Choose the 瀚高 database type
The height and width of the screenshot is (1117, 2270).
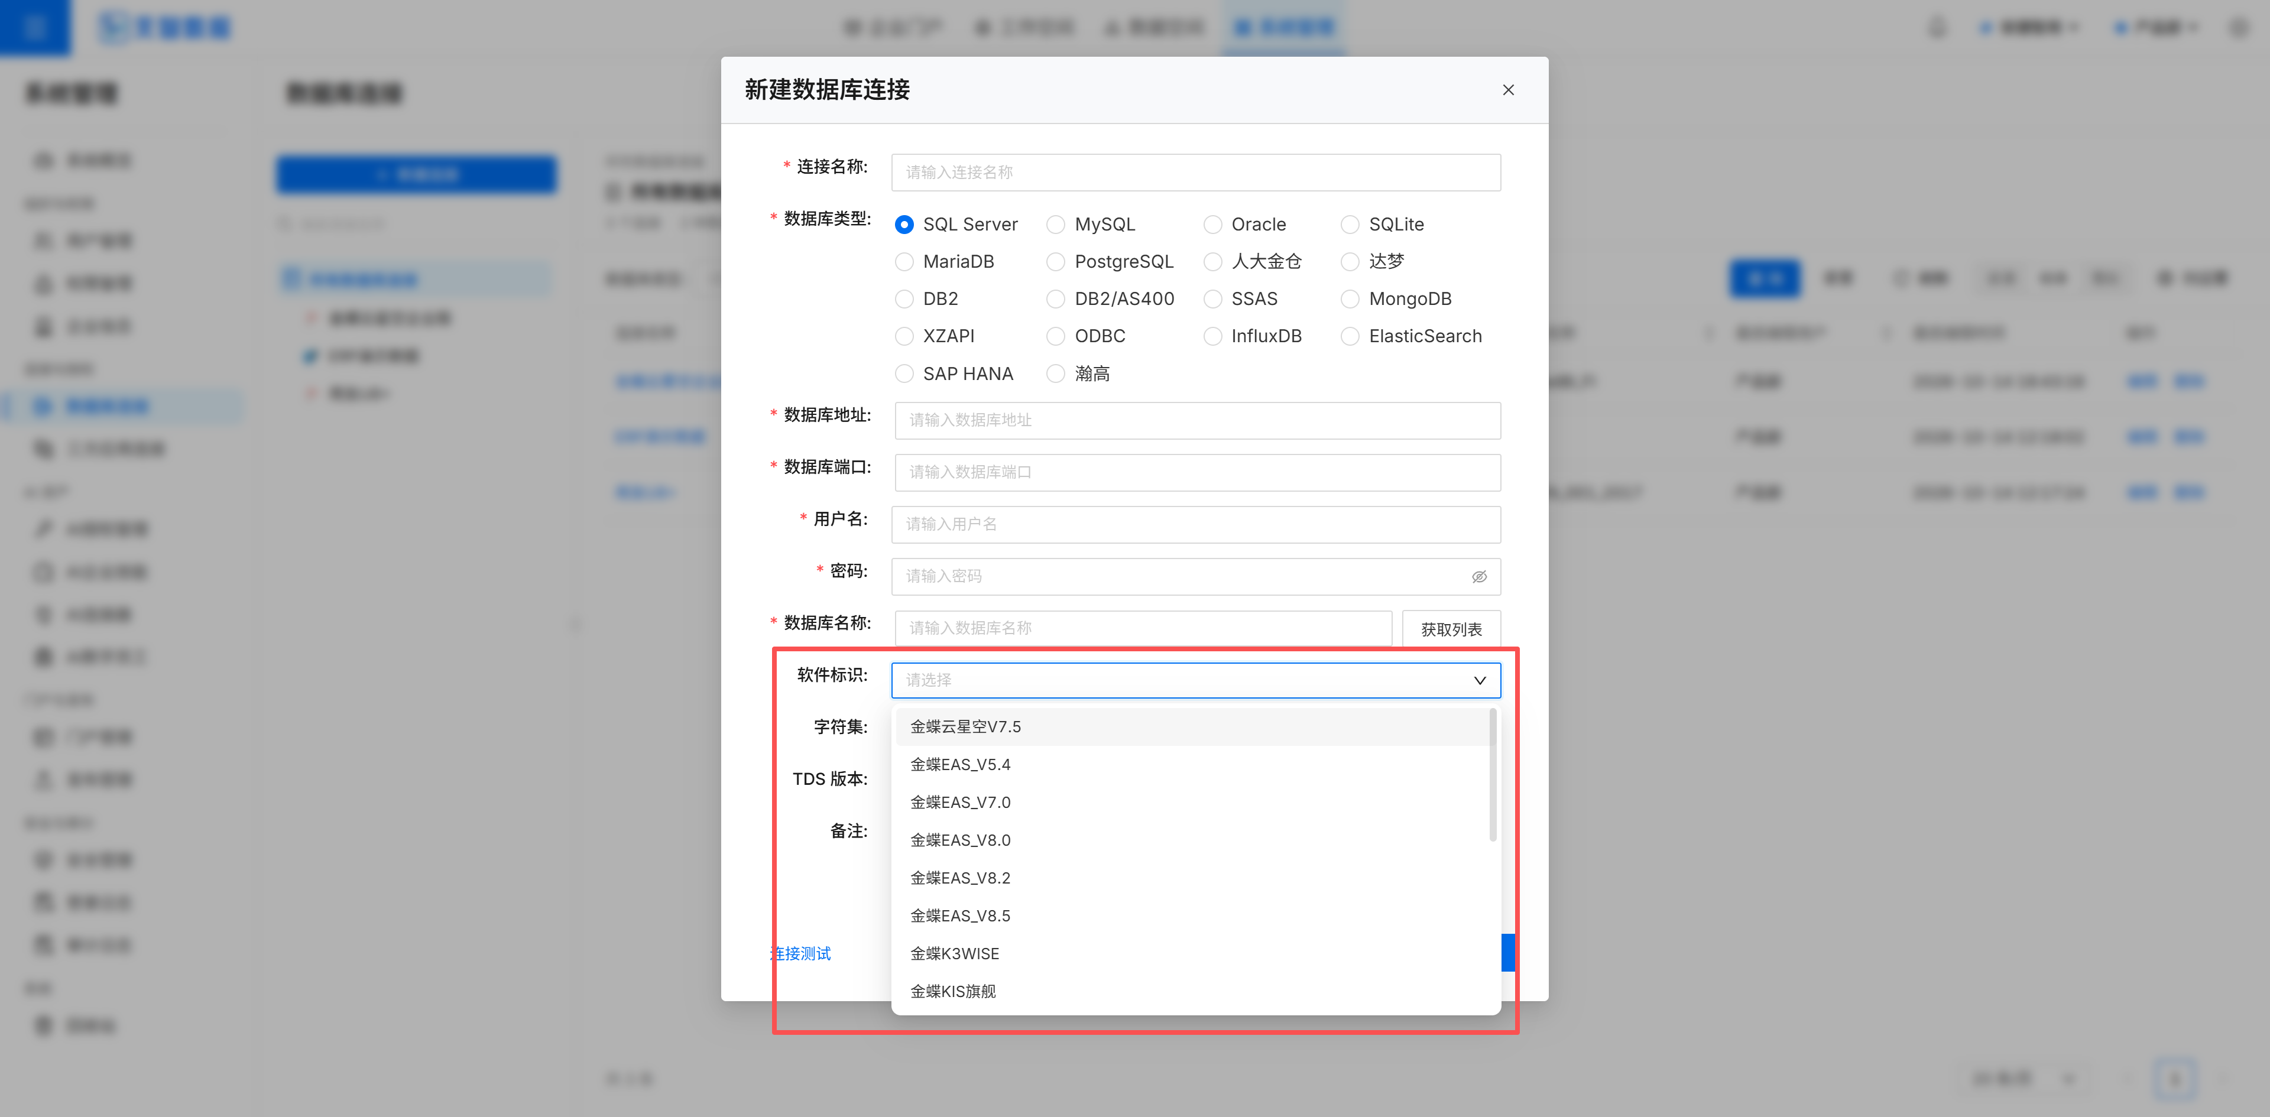tap(1079, 374)
